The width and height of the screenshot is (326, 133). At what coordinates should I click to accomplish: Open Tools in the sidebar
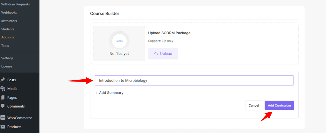5,46
